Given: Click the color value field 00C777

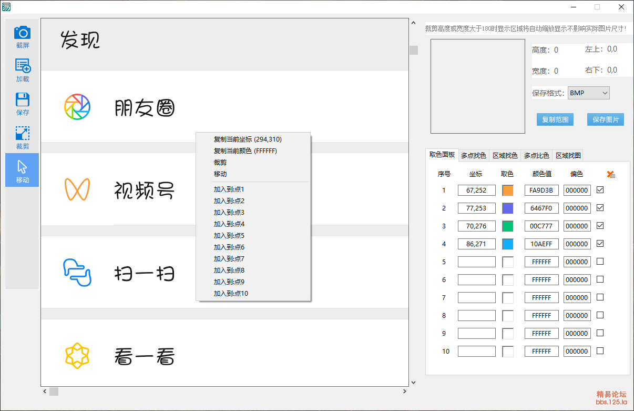Looking at the screenshot, I should pyautogui.click(x=541, y=226).
